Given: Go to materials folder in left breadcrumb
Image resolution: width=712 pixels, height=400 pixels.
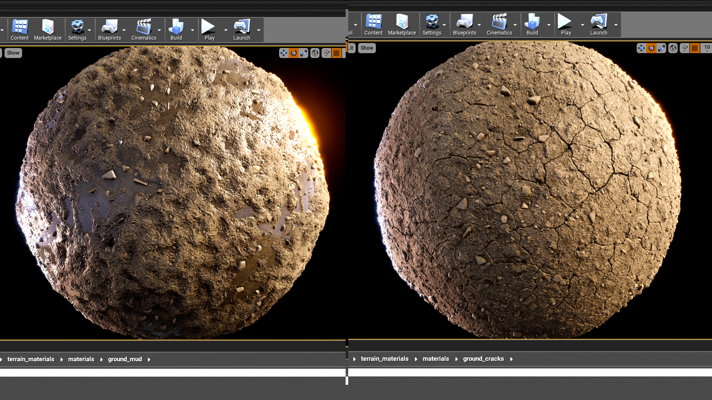Looking at the screenshot, I should point(81,359).
